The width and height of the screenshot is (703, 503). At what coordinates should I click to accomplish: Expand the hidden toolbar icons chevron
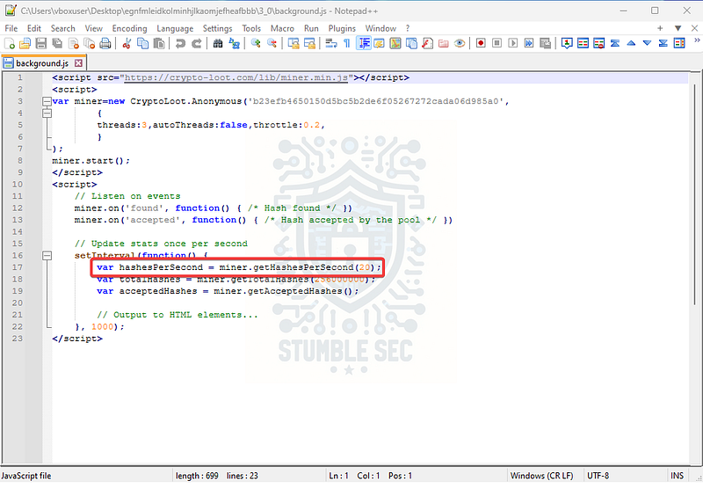697,40
